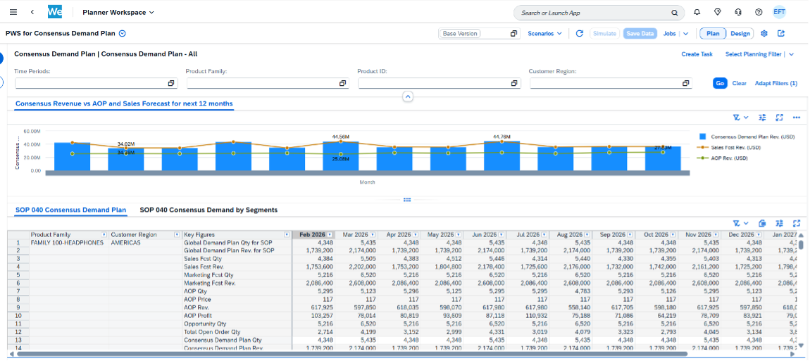Click the Create Task link
The height and width of the screenshot is (361, 810).
(697, 54)
